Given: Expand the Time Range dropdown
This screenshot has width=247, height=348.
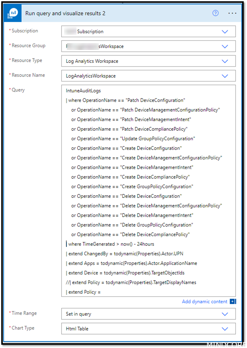Looking at the screenshot, I should pos(225,314).
